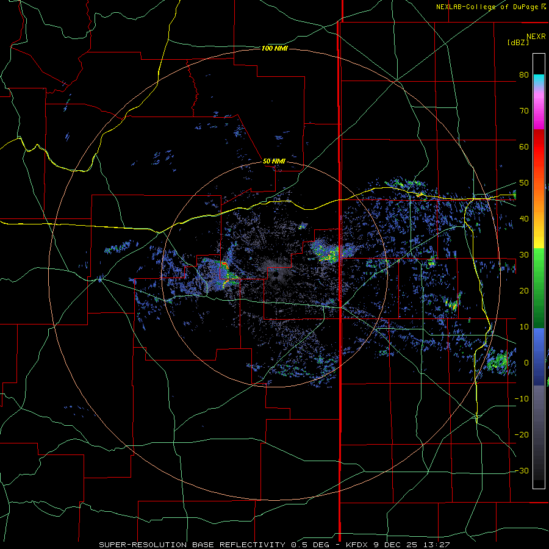Click the 60 value on the dBZ scale
This screenshot has width=549, height=549.
click(524, 146)
